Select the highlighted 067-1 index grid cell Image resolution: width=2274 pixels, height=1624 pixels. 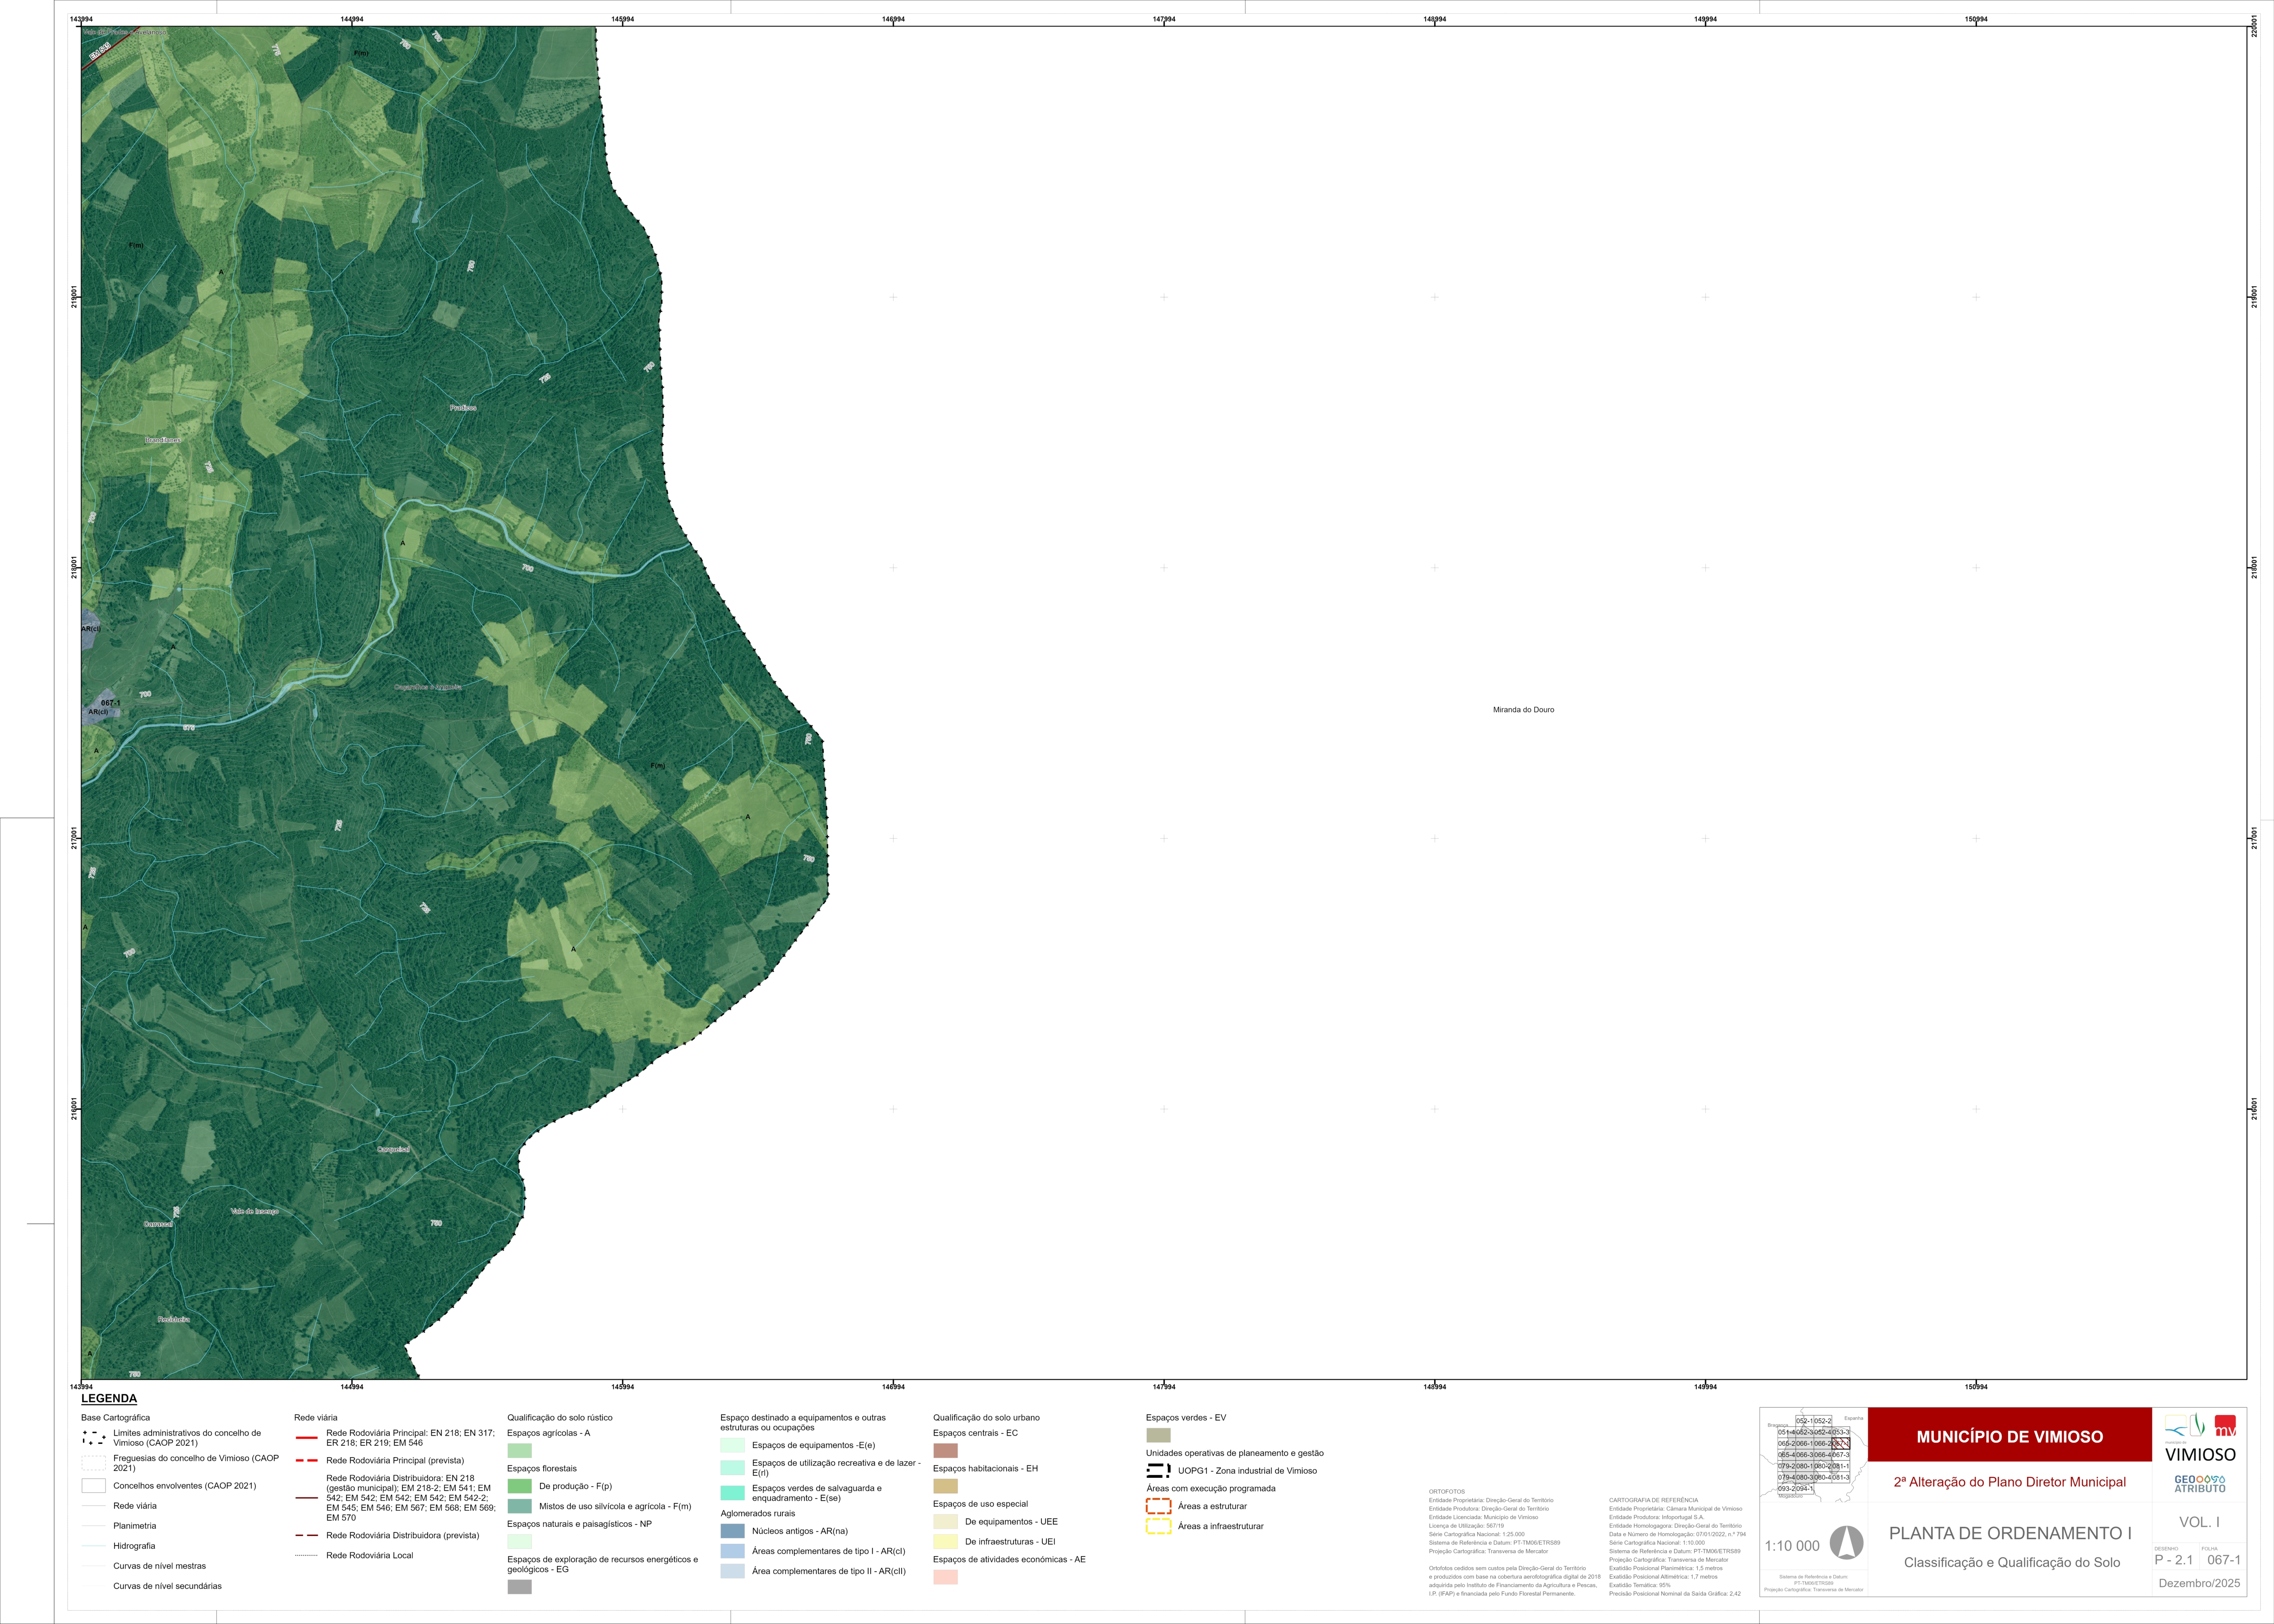tap(1841, 1444)
